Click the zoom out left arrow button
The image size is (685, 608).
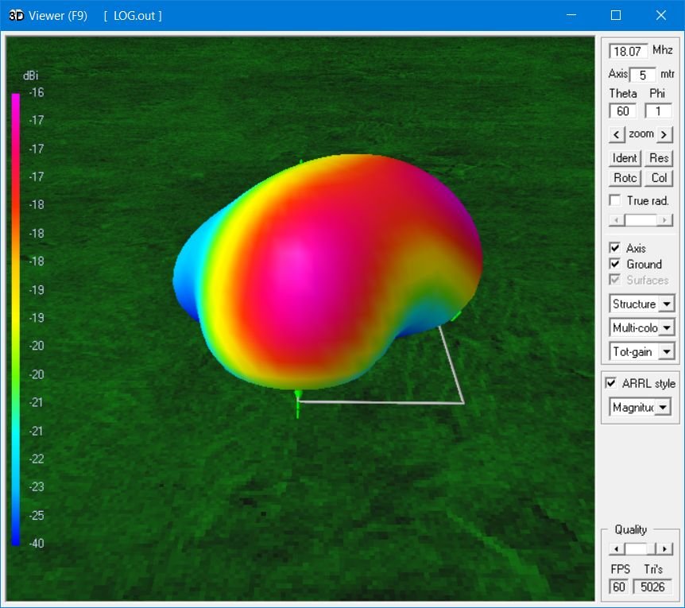click(617, 134)
